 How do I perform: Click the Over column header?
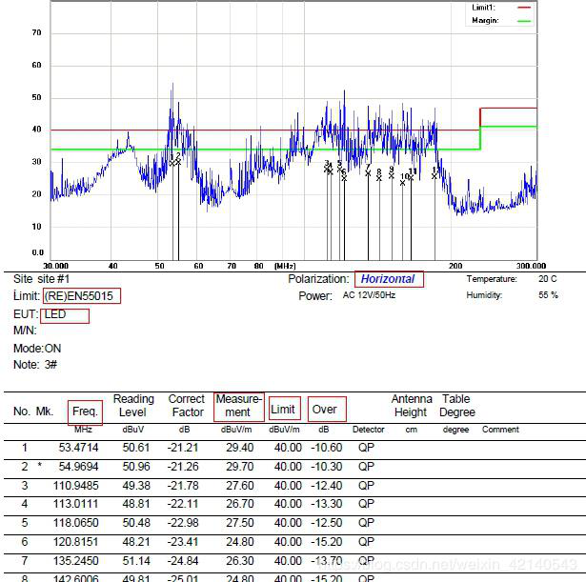(x=325, y=410)
